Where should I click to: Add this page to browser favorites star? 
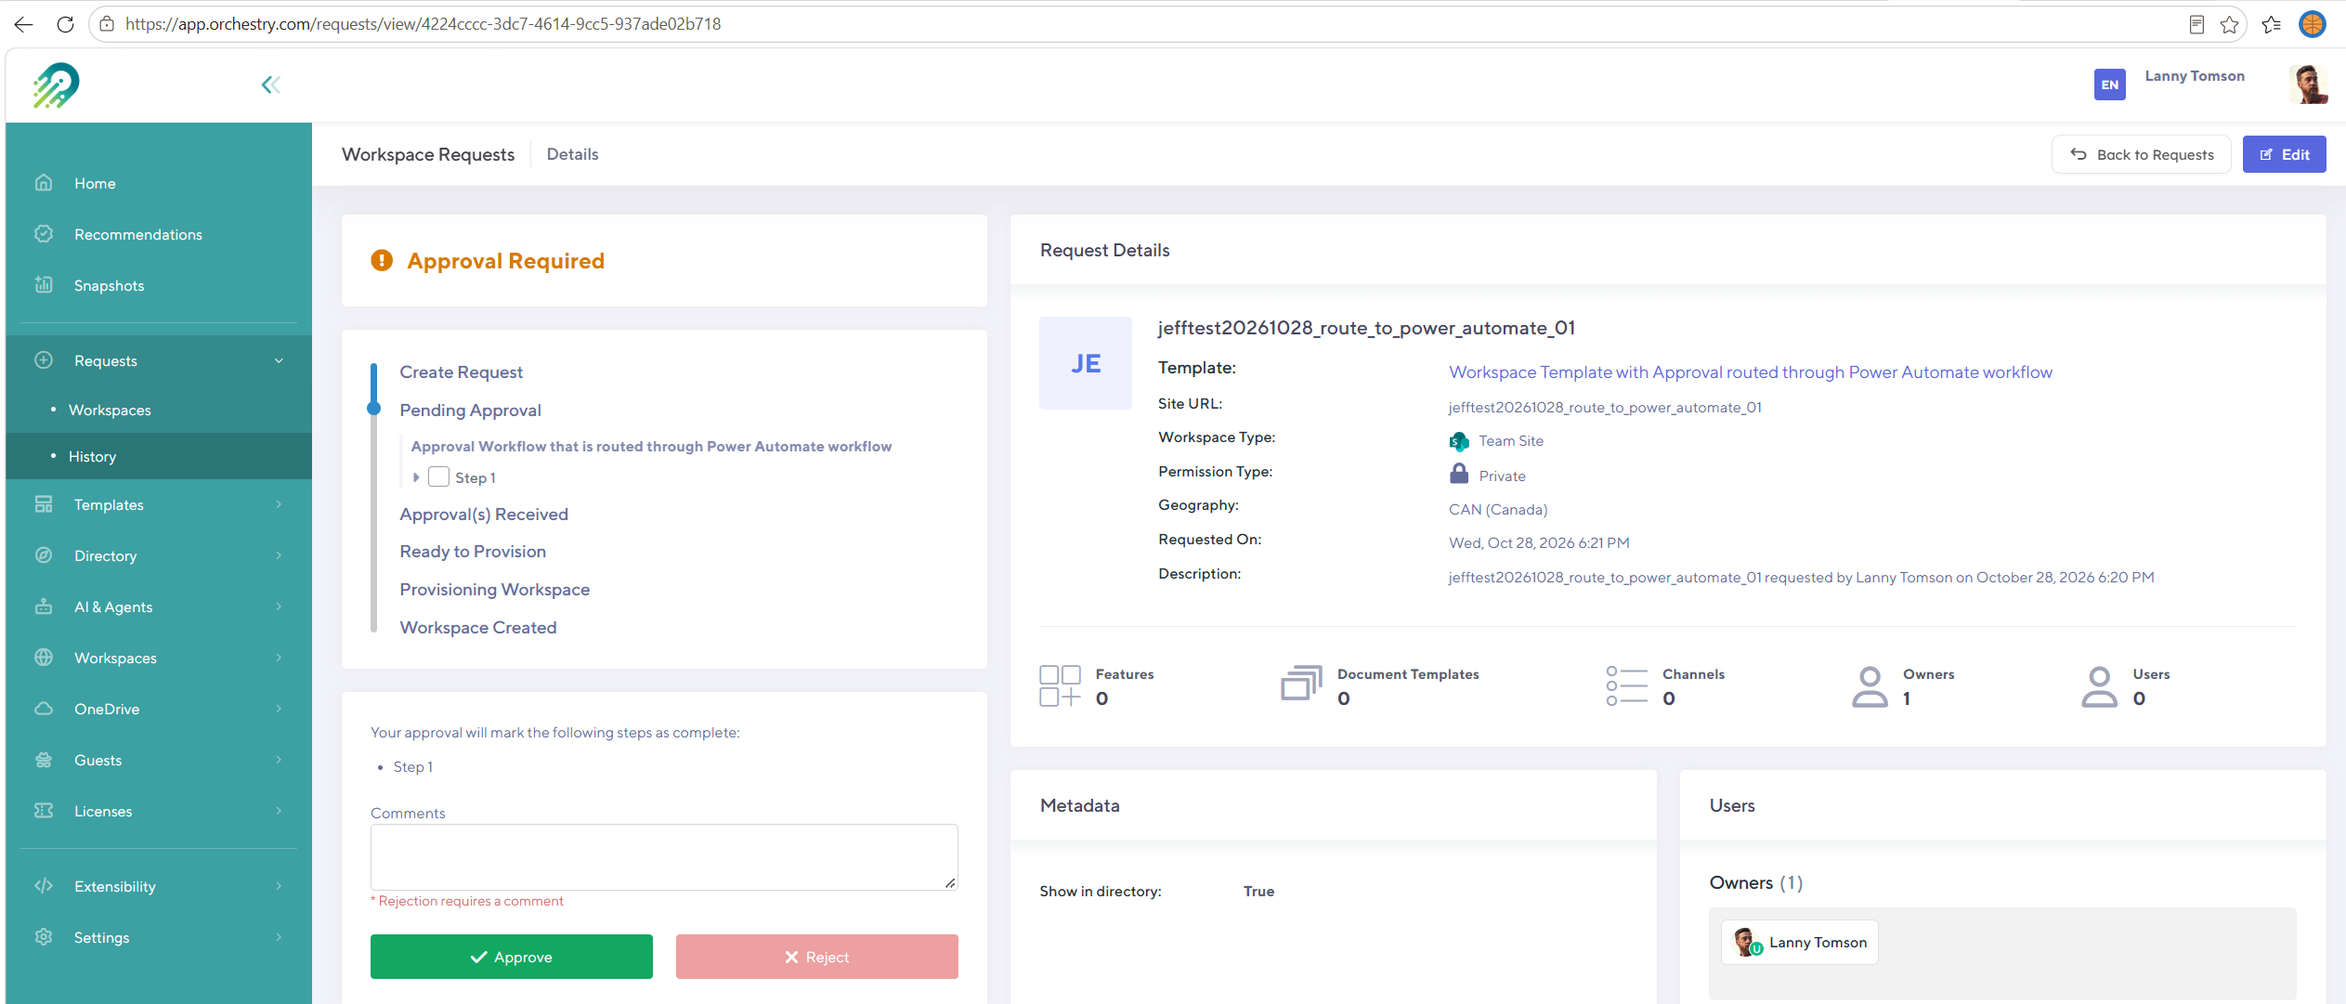click(2229, 24)
